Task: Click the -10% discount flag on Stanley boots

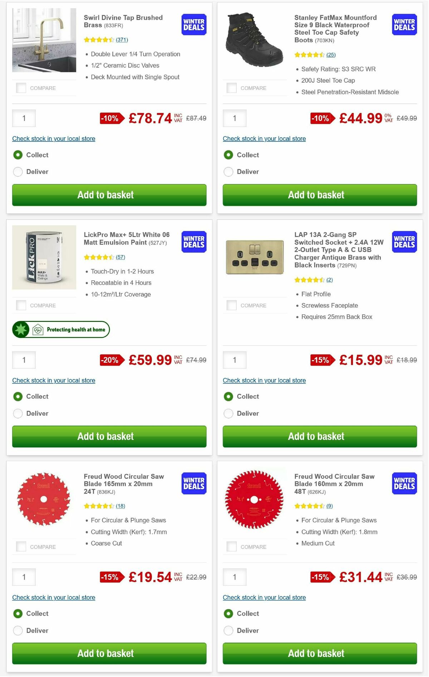Action: pos(321,118)
